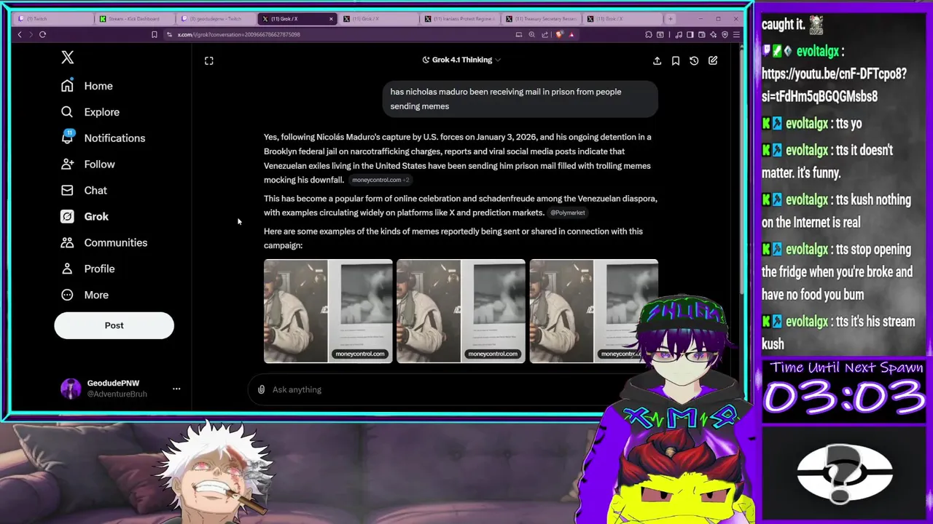
Task: Click the youtu.be link in chat
Action: coord(834,85)
